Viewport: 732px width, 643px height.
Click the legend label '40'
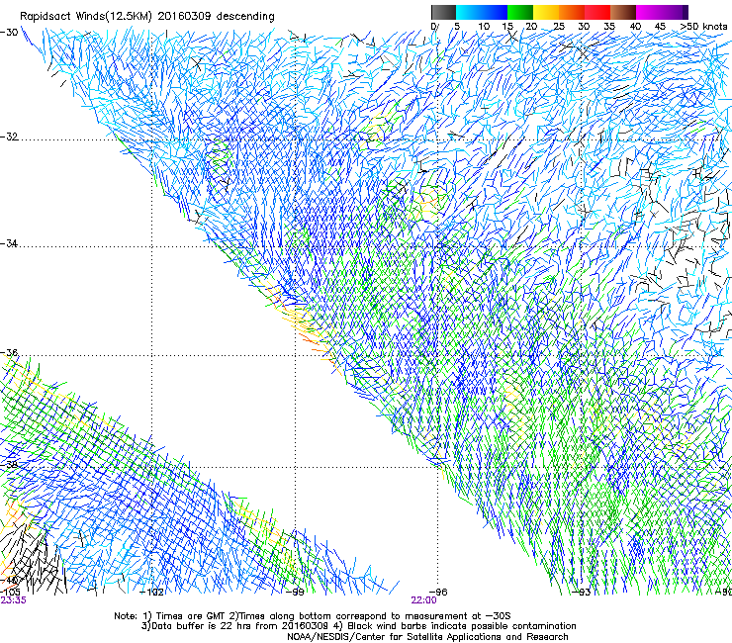635,27
